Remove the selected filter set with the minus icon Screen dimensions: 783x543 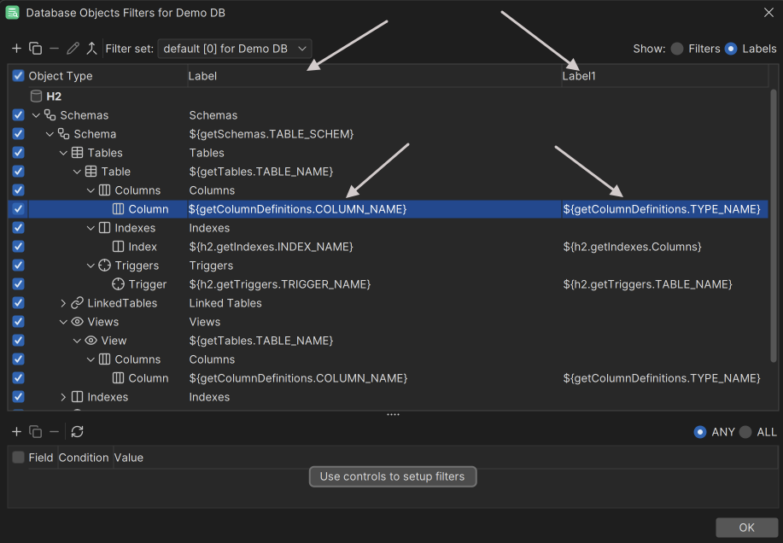click(54, 49)
